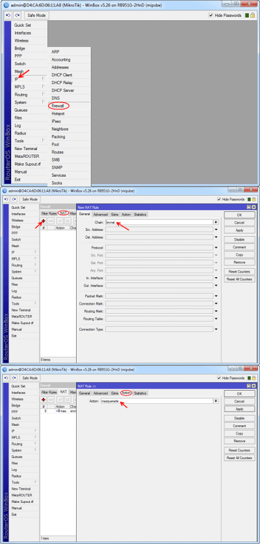The height and width of the screenshot is (544, 260).
Task: Click the highlighted Apply button in the NAT Rule masquerade dialog
Action: 239,409
